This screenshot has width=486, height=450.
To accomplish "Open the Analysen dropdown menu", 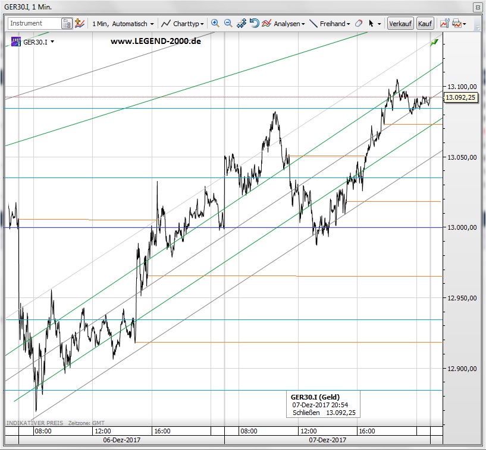I will (303, 24).
